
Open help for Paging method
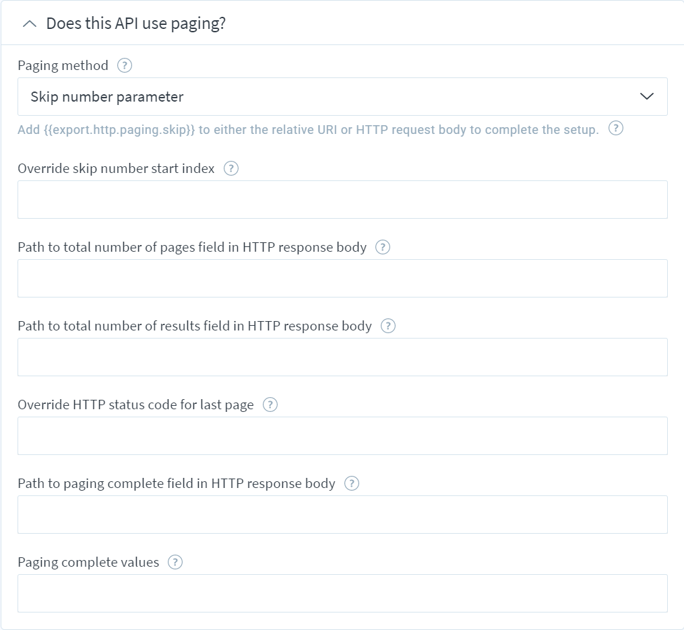coord(124,66)
